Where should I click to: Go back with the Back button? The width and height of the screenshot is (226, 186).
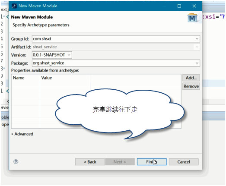[x=90, y=162]
